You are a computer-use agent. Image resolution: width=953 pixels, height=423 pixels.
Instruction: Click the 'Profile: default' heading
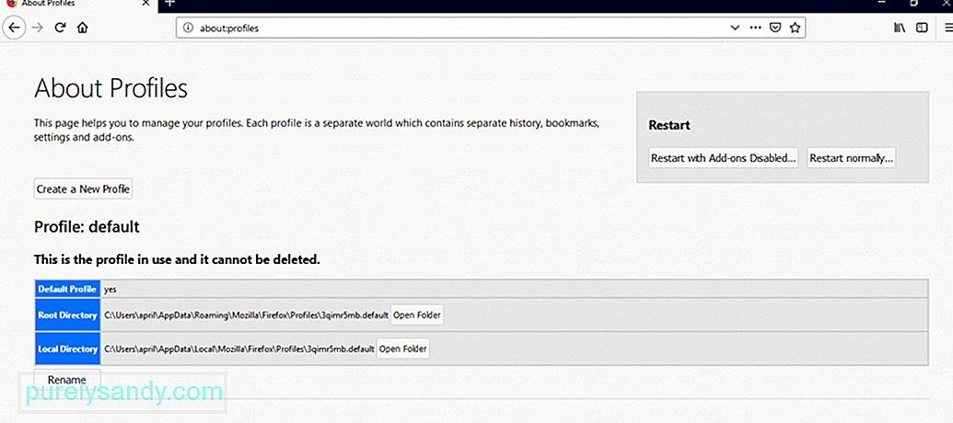87,227
